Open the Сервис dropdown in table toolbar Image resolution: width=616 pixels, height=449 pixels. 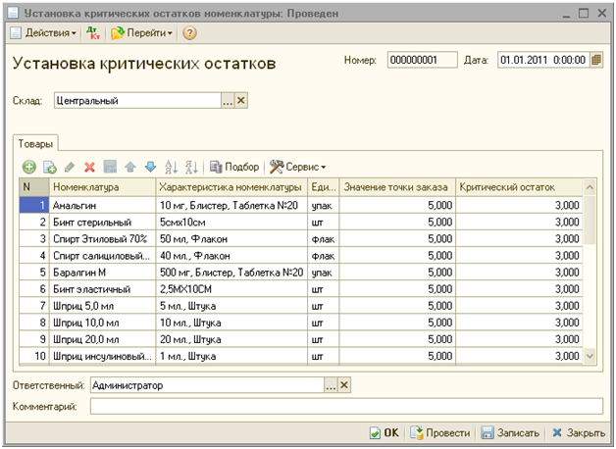pyautogui.click(x=298, y=168)
